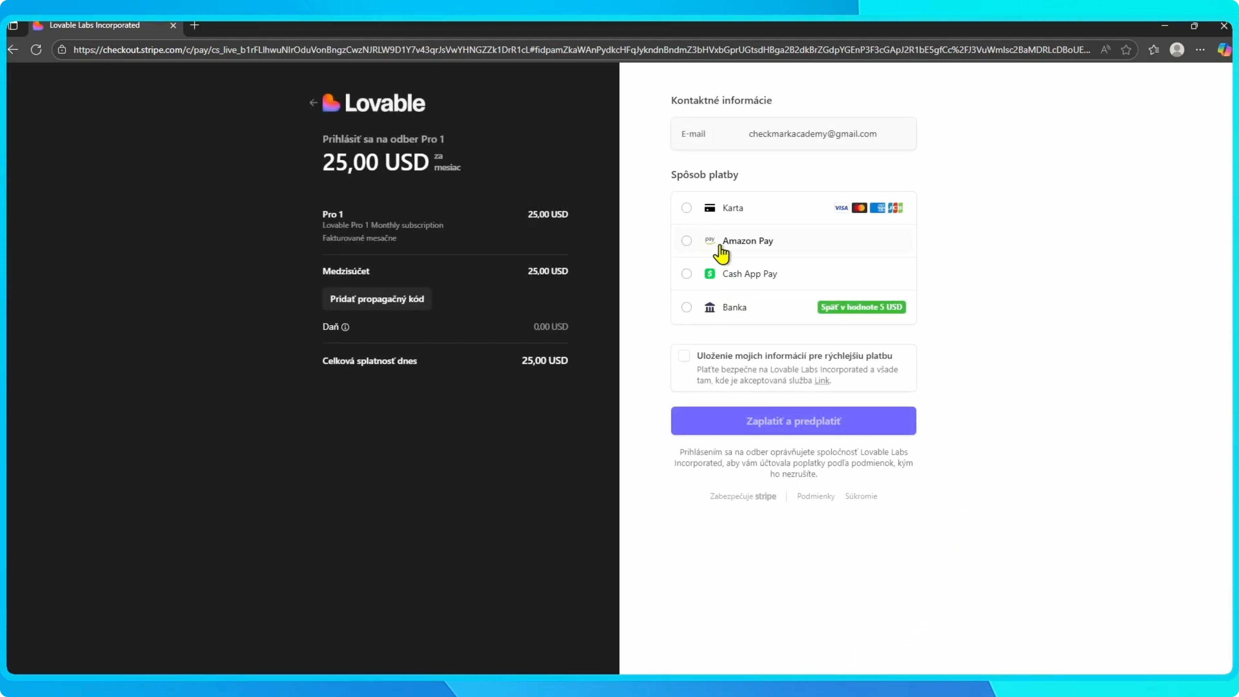The width and height of the screenshot is (1239, 697).
Task: Click the E-mail input field
Action: [793, 134]
